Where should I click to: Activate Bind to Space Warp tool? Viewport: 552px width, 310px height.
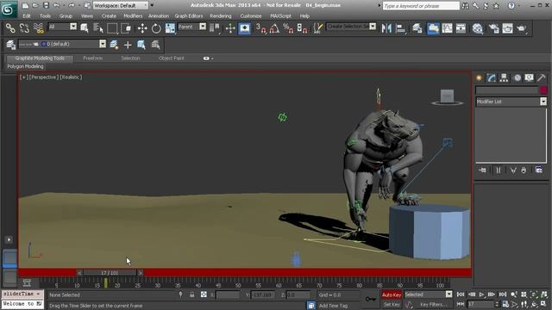tap(38, 28)
